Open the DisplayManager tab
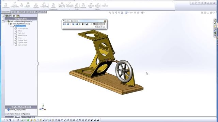Image resolution: width=218 pixels, height=122 pixels. pos(18,16)
